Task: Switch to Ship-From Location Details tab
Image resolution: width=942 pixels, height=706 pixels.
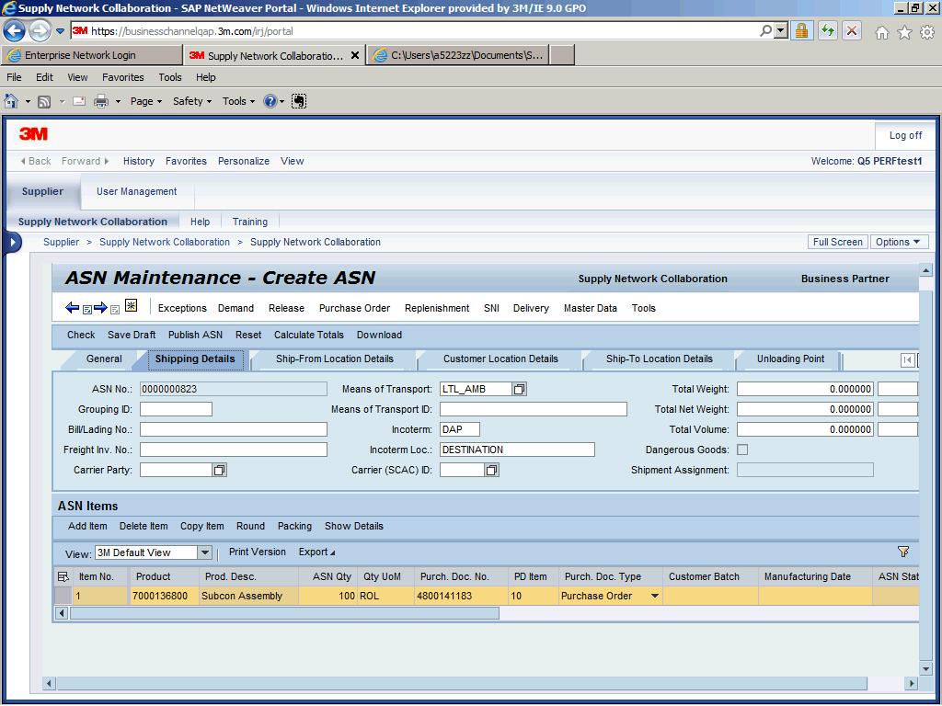Action: coord(335,359)
